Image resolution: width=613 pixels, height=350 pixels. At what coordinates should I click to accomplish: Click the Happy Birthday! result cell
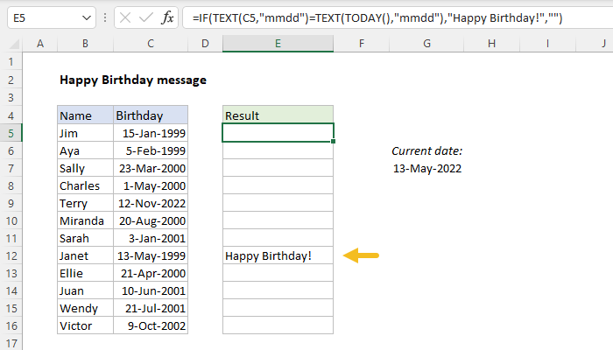point(278,255)
